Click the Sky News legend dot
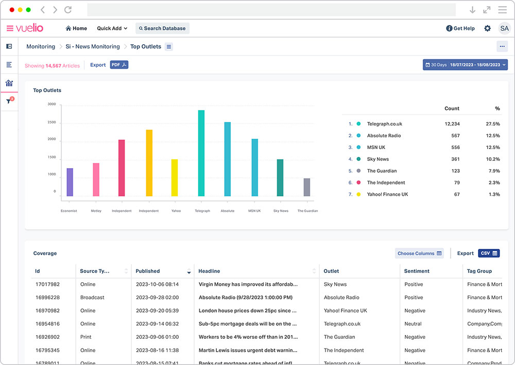Screen dimensions: 515x365 pyautogui.click(x=358, y=159)
